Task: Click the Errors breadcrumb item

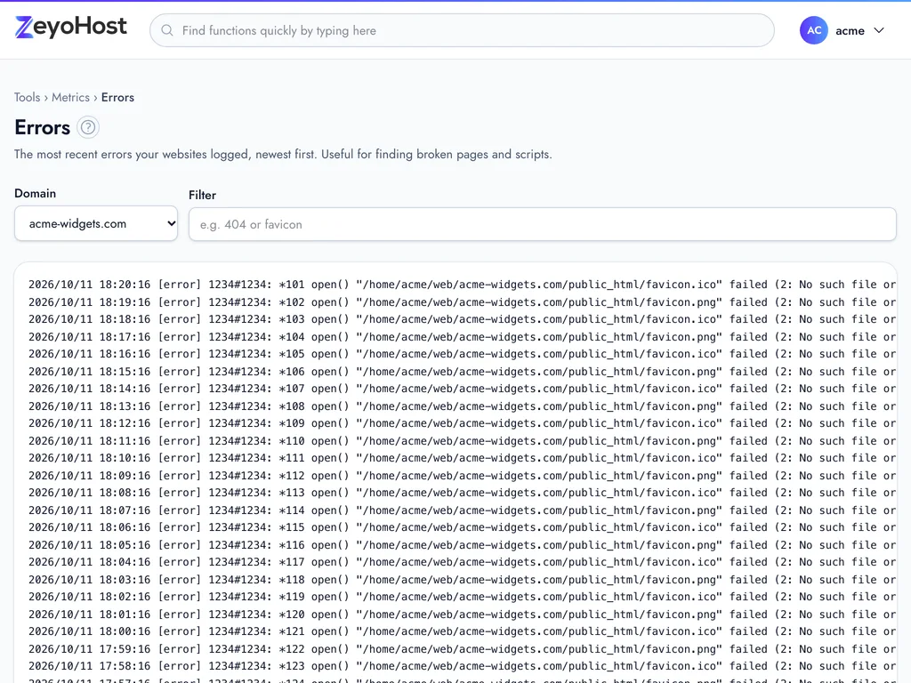Action: pyautogui.click(x=117, y=97)
